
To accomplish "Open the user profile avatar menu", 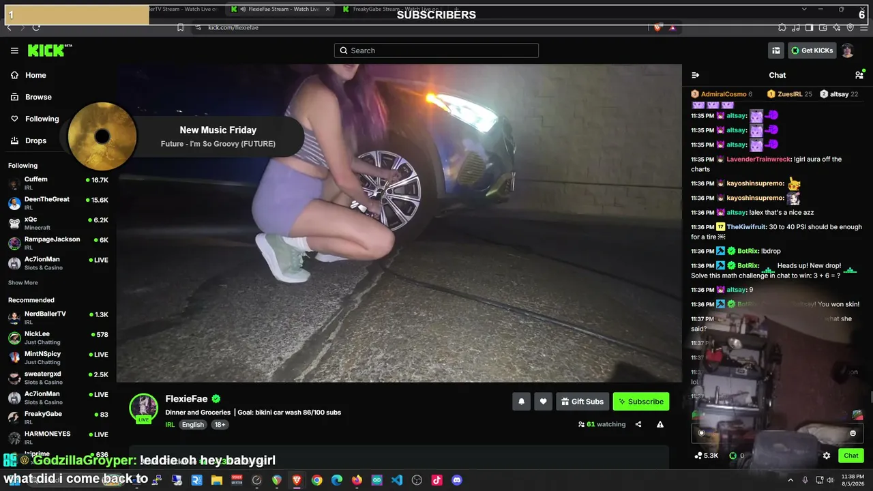I will click(x=848, y=50).
